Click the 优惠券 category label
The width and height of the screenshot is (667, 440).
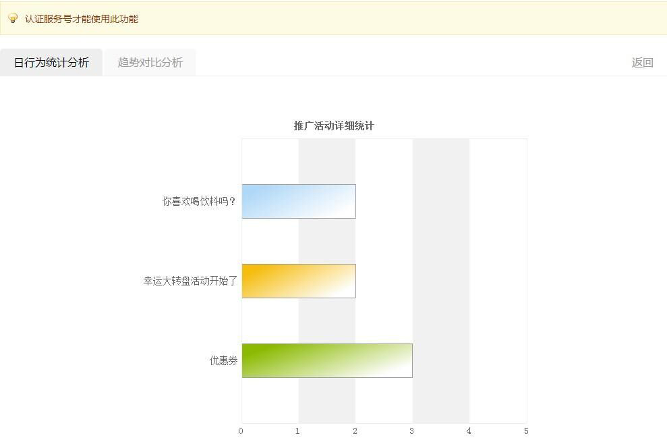point(223,360)
